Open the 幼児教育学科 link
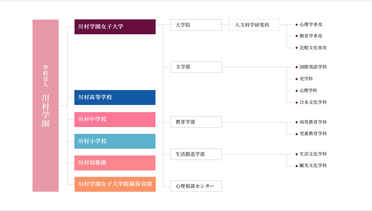The height and width of the screenshot is (211, 372). tap(313, 122)
